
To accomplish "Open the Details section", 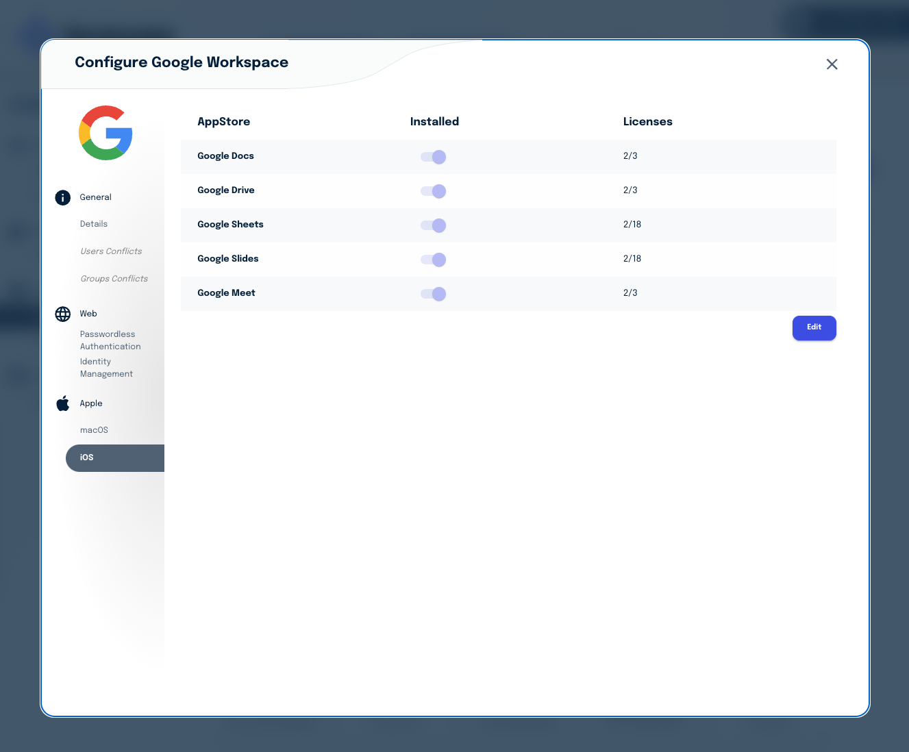I will point(94,224).
